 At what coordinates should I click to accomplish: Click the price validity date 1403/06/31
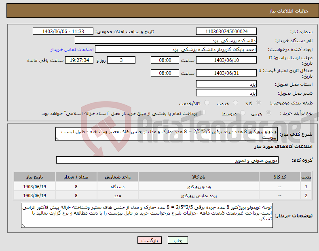(226, 73)
